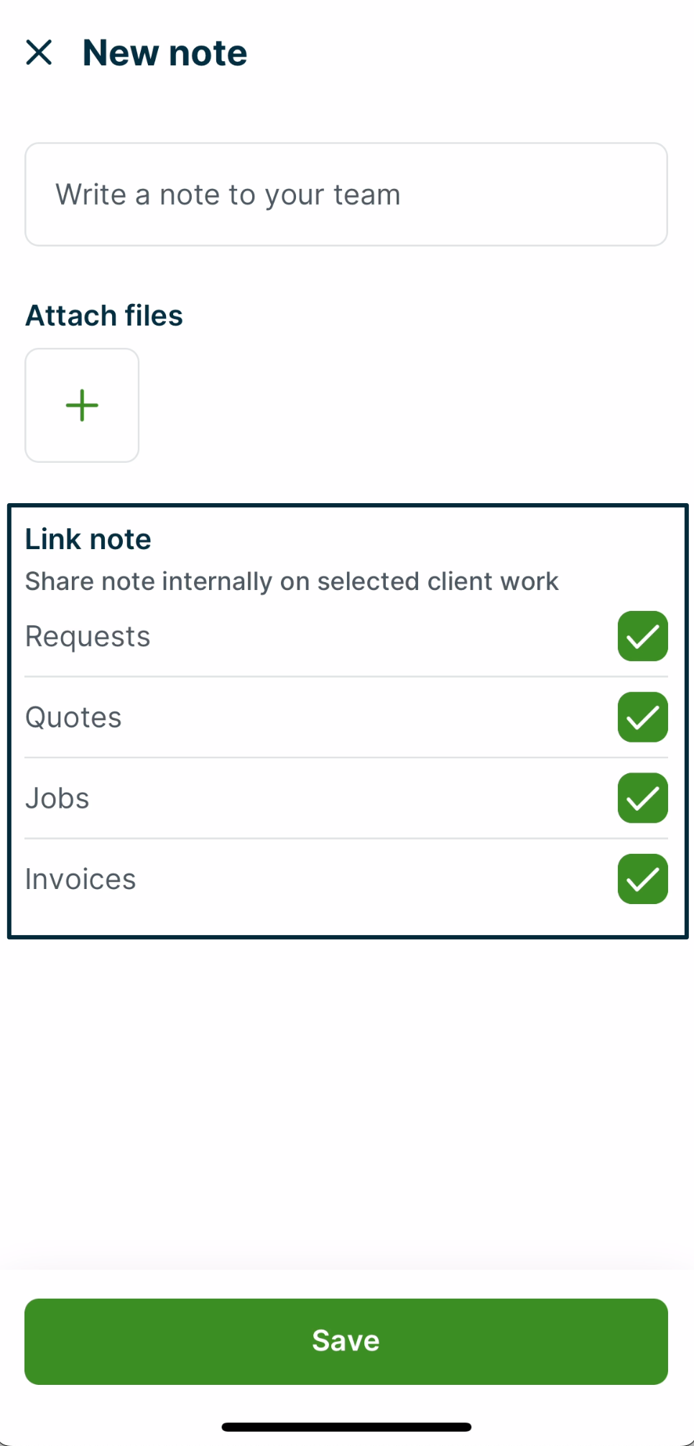Select the green checkmark beside Requests

pyautogui.click(x=642, y=636)
